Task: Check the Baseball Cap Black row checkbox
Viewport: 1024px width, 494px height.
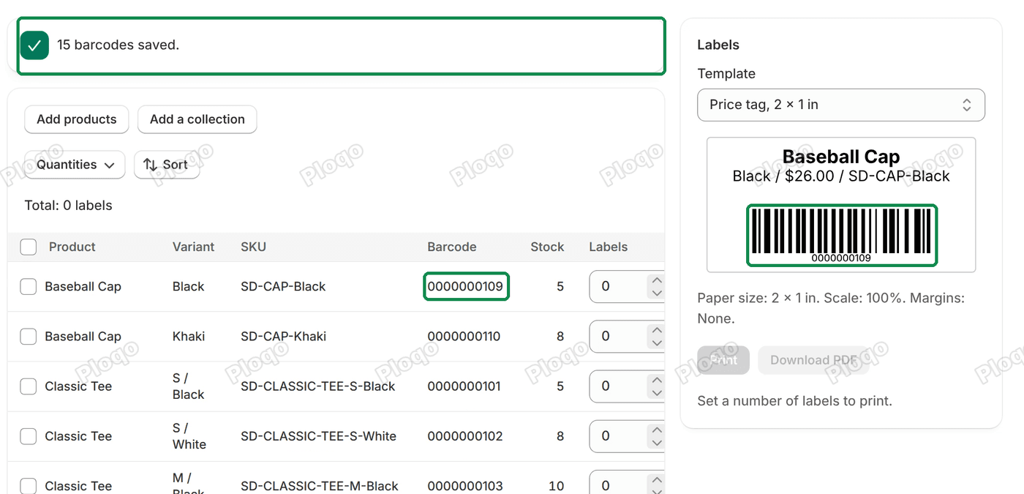Action: 29,287
